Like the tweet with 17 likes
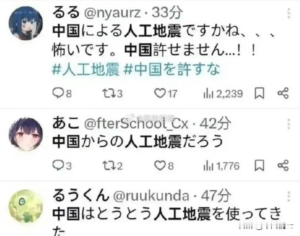This screenshot has width=300, height=236. 166,94
